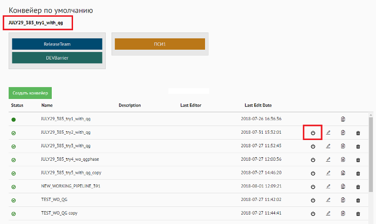
Task: Select the DEVBarrier stage block
Action: [x=57, y=58]
